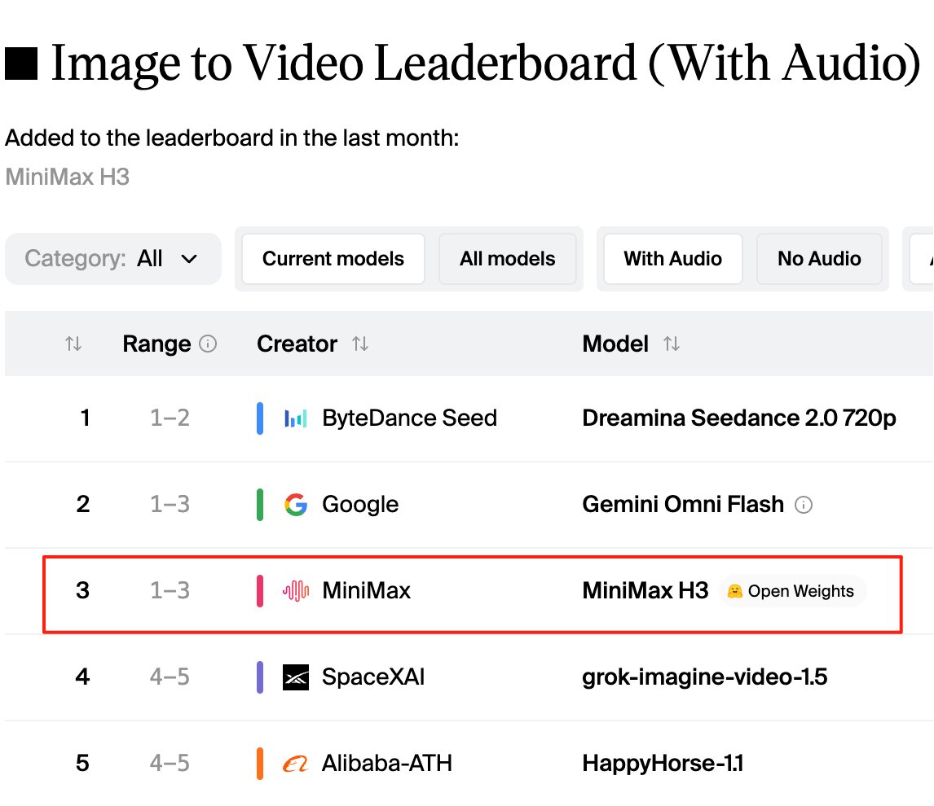Open Gemini Omni Flash model
Image resolution: width=934 pixels, height=806 pixels.
683,505
